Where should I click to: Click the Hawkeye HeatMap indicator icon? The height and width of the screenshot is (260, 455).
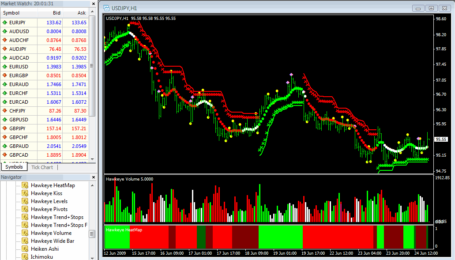[25, 185]
